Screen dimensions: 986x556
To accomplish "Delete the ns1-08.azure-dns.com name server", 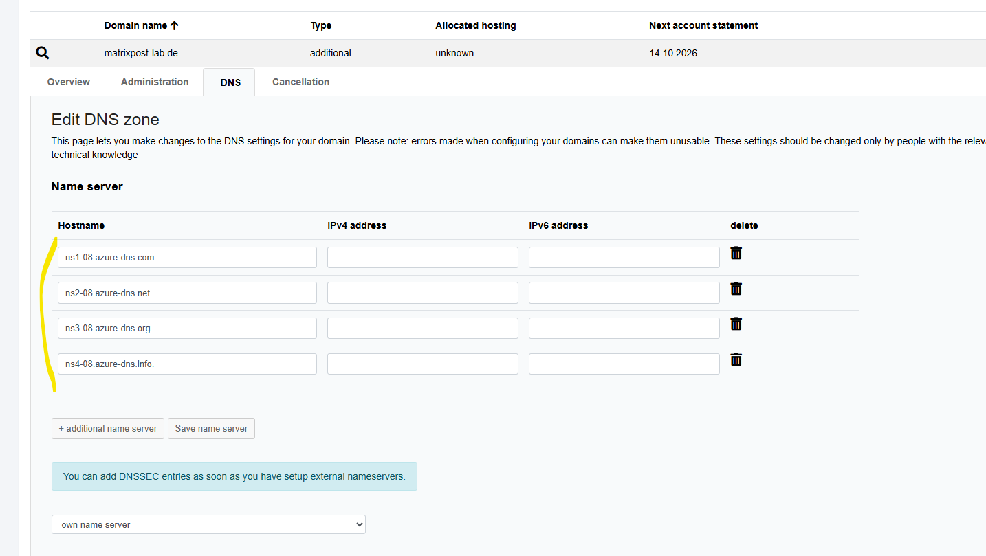I will click(736, 253).
